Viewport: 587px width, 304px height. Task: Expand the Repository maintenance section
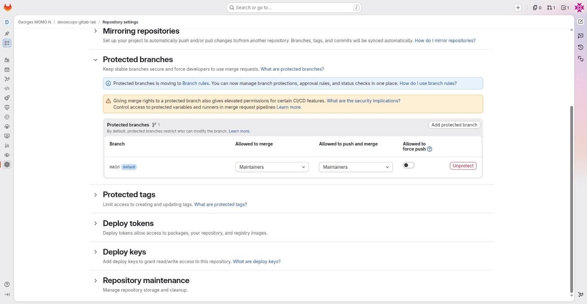pyautogui.click(x=95, y=280)
